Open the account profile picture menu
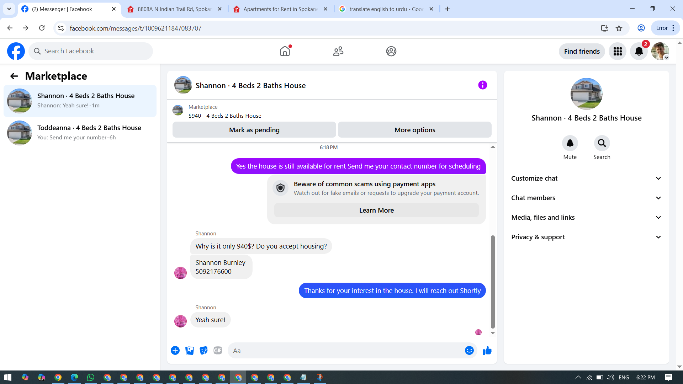 [x=660, y=51]
